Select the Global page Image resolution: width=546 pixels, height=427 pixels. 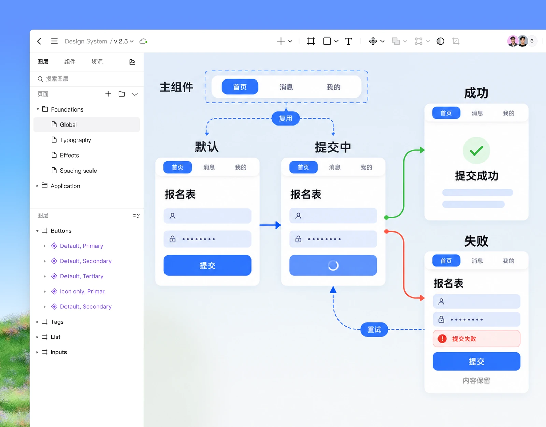[87, 124]
